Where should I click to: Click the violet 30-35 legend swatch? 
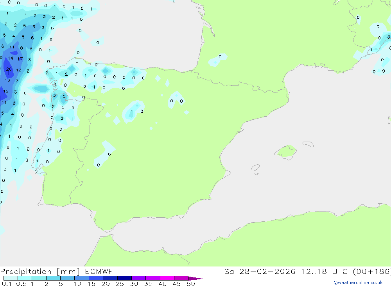click(x=139, y=278)
